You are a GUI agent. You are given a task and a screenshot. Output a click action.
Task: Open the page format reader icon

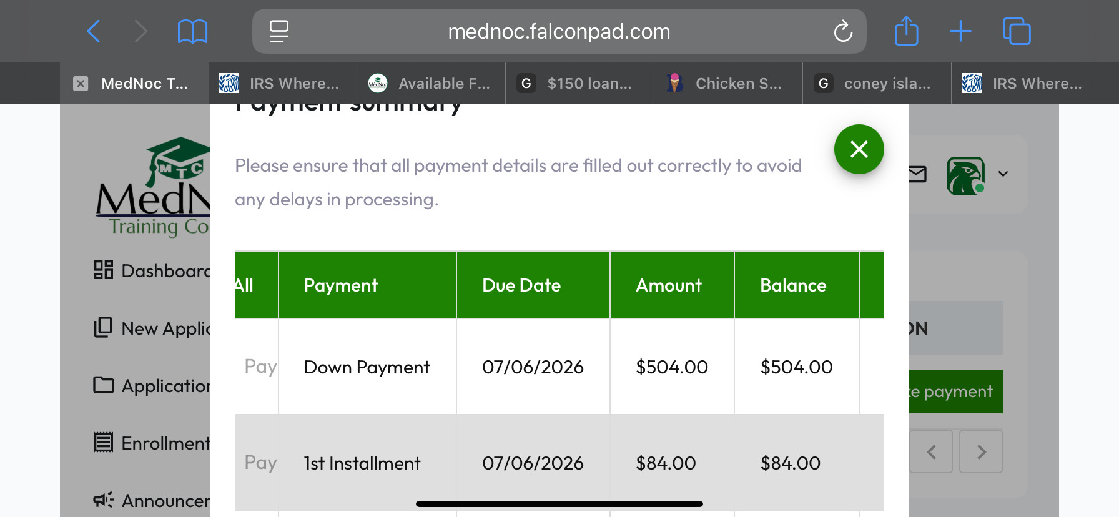click(x=279, y=31)
